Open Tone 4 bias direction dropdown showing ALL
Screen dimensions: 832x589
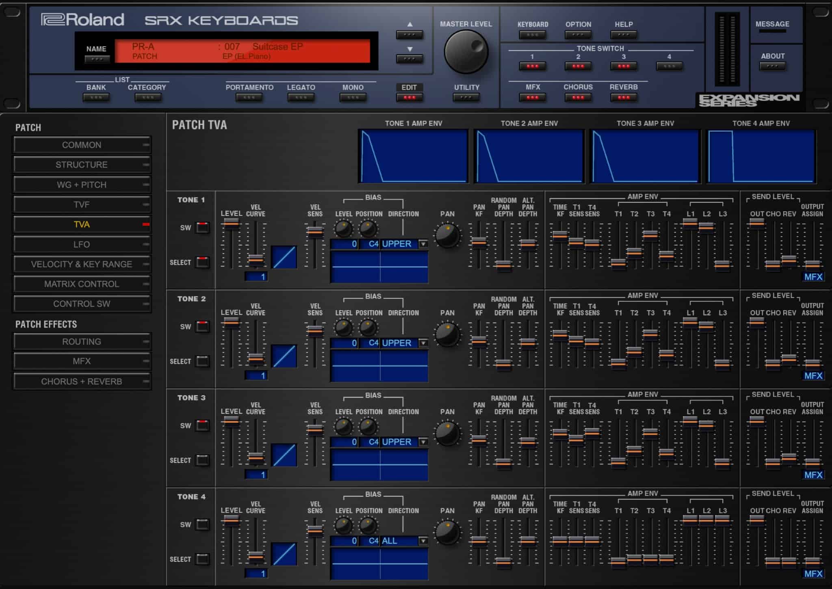coord(423,541)
